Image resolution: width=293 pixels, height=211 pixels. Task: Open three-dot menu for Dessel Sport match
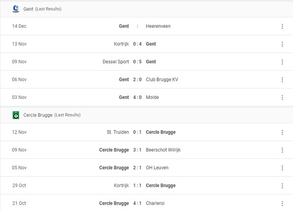tap(282, 62)
